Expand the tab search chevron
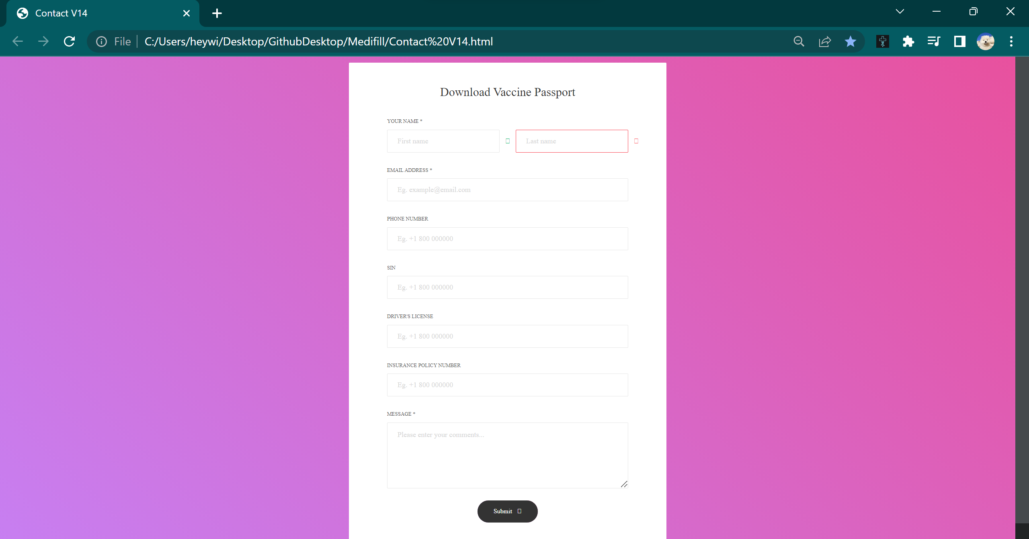Image resolution: width=1029 pixels, height=539 pixels. point(900,12)
